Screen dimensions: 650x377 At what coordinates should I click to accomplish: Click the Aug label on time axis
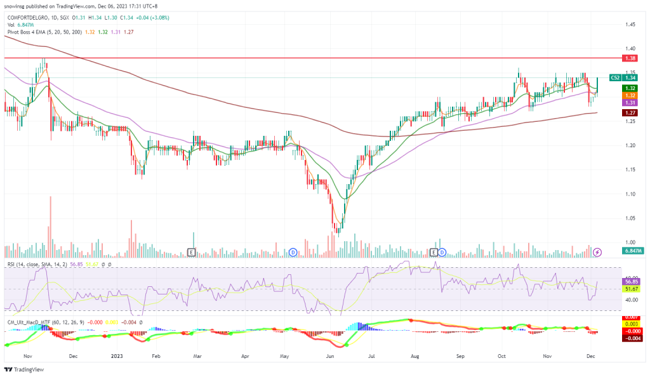coord(415,356)
